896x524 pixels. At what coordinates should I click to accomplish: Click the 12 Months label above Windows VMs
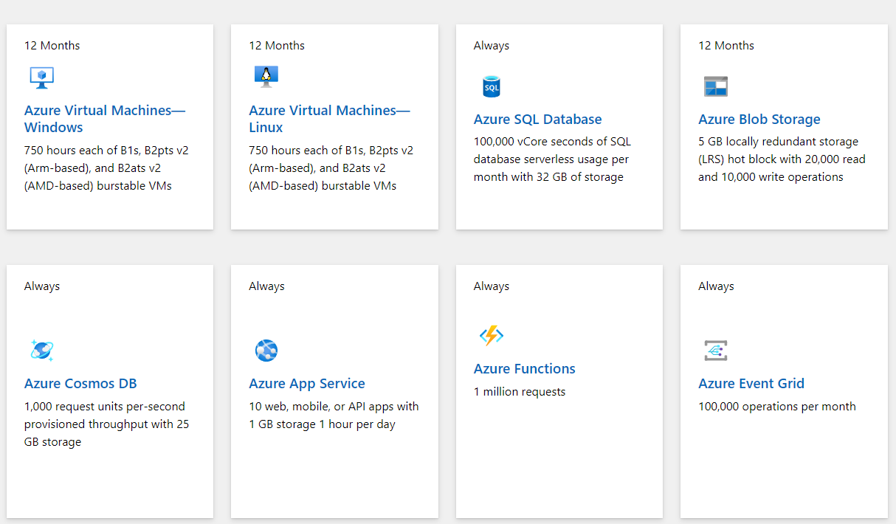(52, 45)
